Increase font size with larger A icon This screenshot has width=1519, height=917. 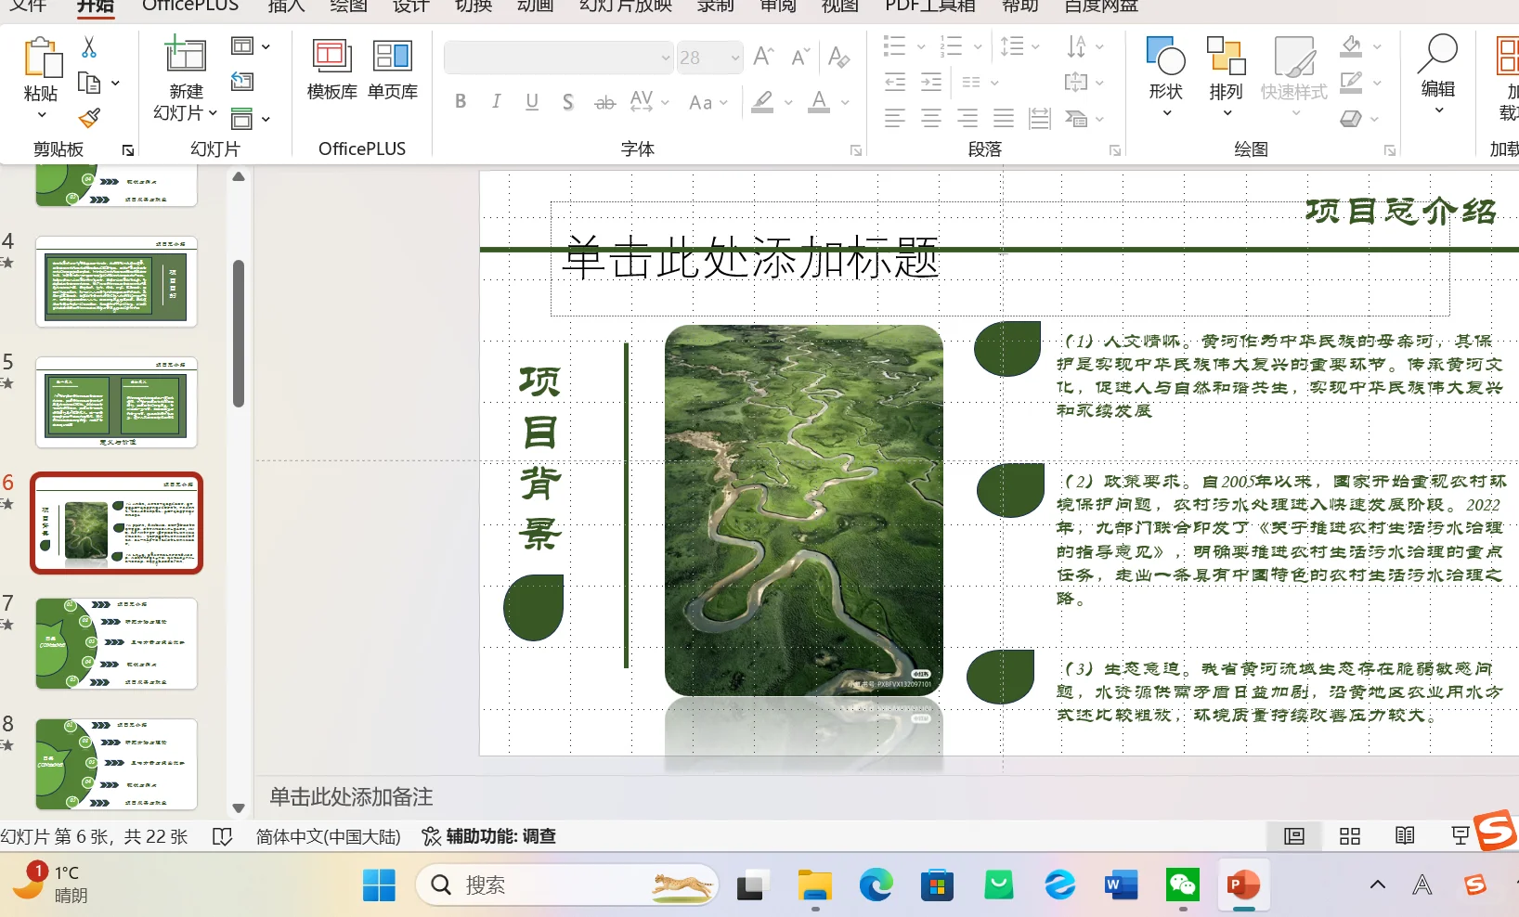[x=763, y=57]
